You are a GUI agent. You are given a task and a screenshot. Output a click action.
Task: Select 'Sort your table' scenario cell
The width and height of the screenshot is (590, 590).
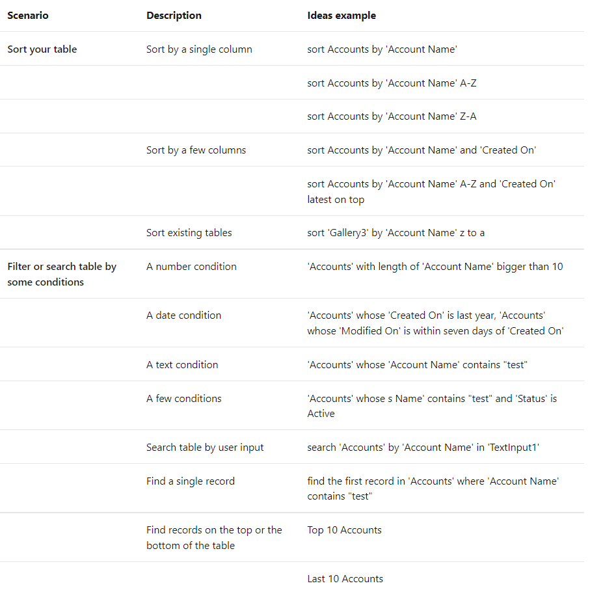(42, 49)
